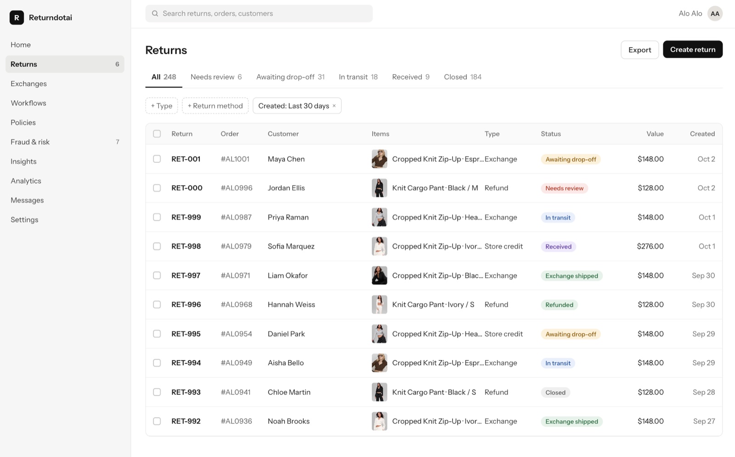Screen dimensions: 735x457
Task: Focus the search returns, orders, customers field
Action: 259,14
